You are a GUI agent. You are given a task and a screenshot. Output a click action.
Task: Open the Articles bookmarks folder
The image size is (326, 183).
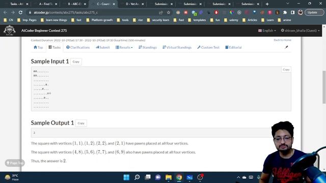coord(250,20)
